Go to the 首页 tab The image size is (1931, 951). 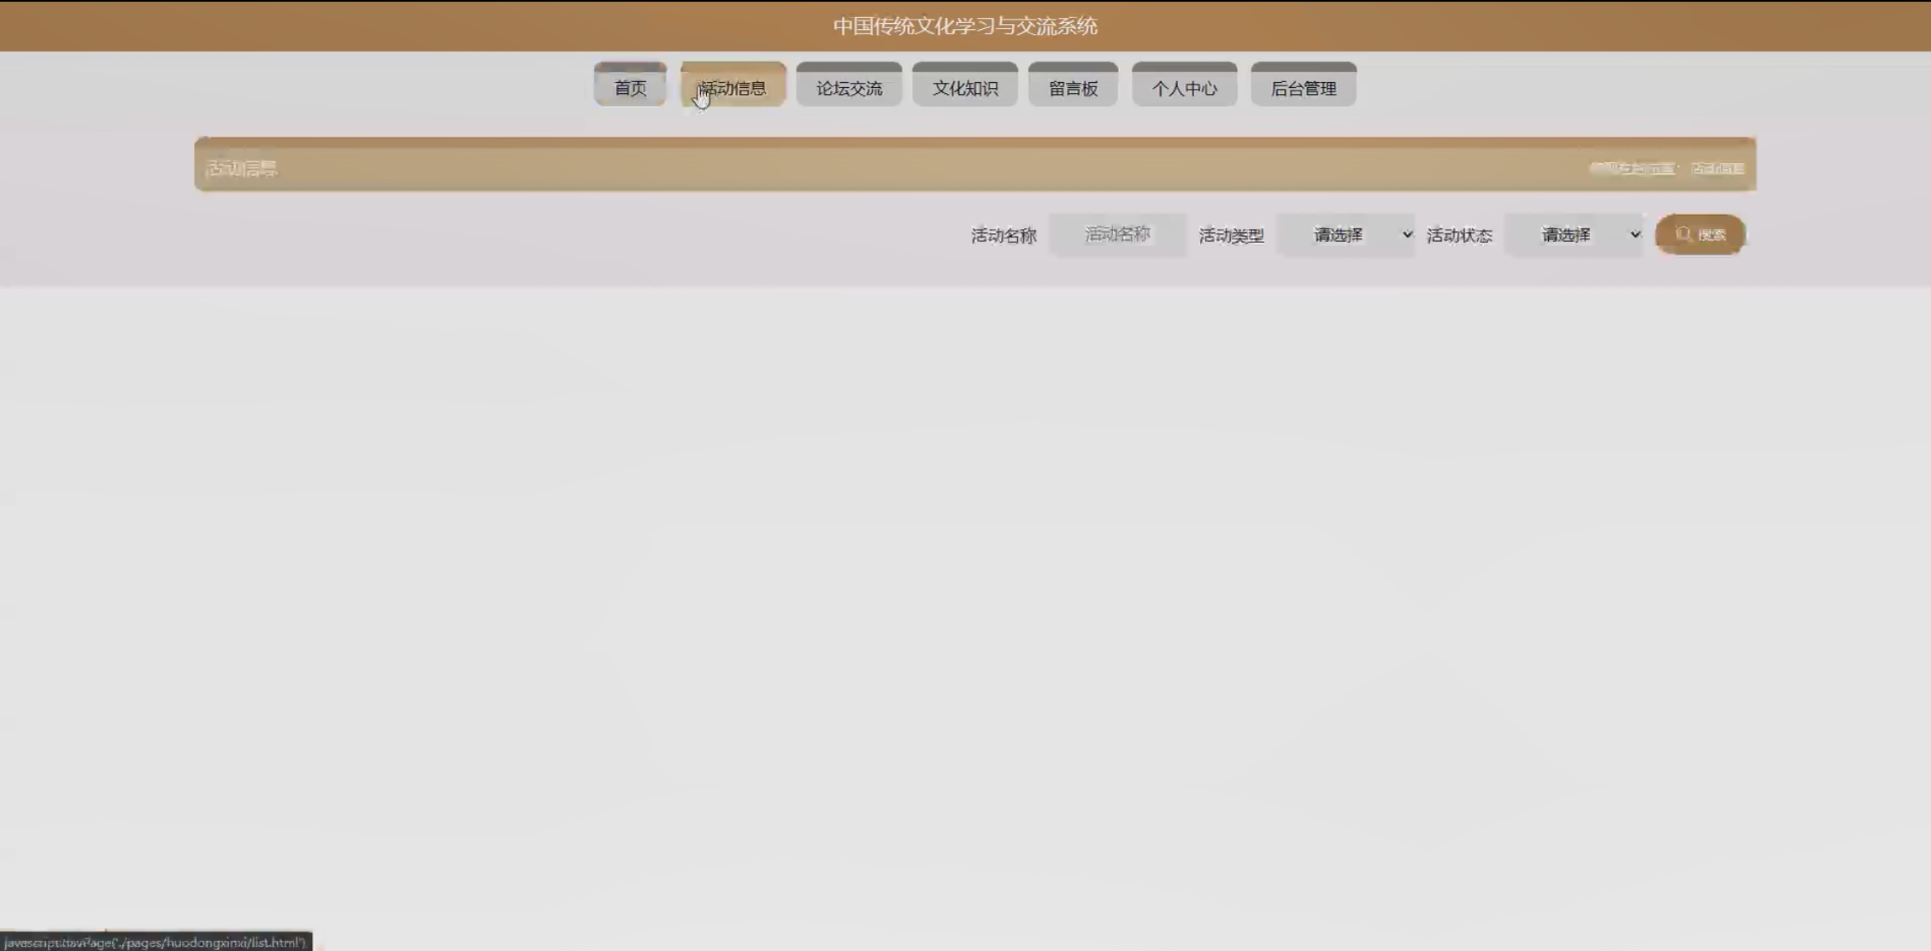point(630,87)
